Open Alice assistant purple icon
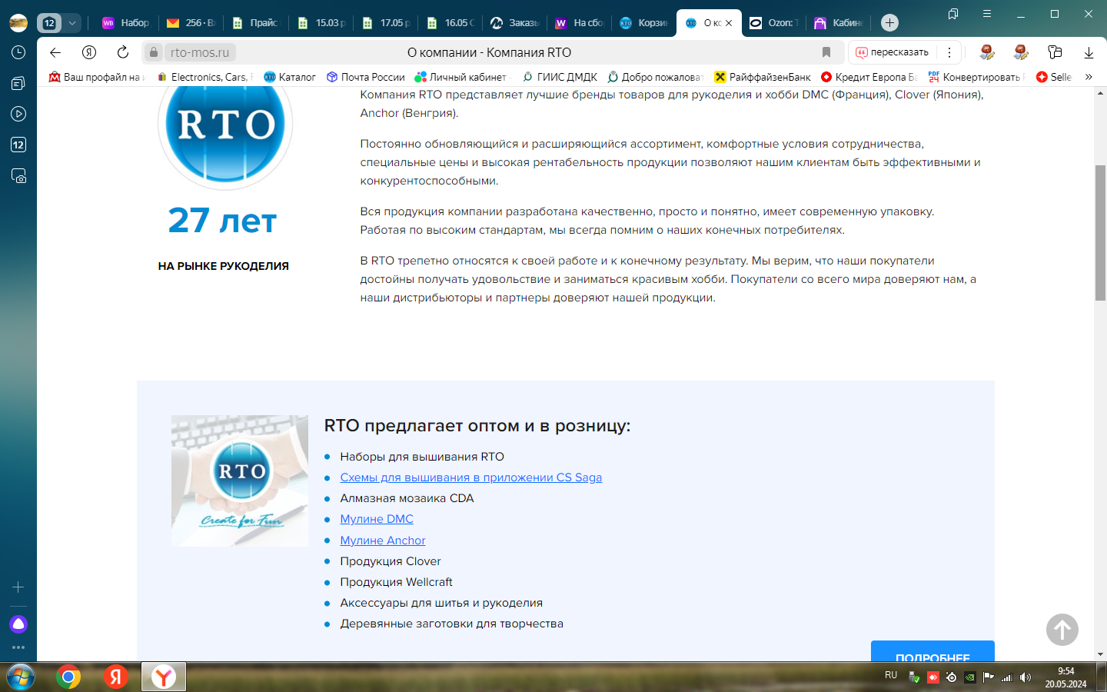The width and height of the screenshot is (1107, 692). [x=18, y=624]
